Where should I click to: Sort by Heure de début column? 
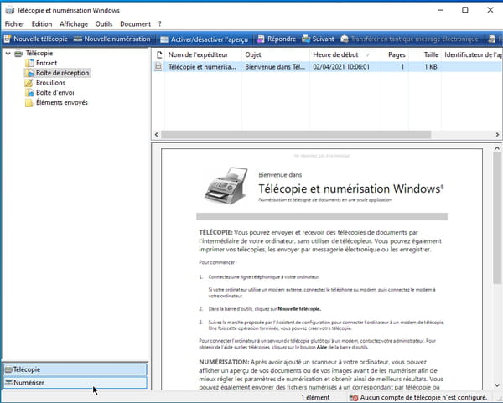345,54
